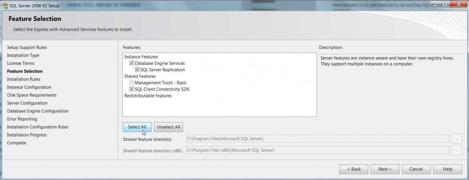Click Setup Support Rules step
Viewport: 469px width, 180px height.
(x=27, y=48)
